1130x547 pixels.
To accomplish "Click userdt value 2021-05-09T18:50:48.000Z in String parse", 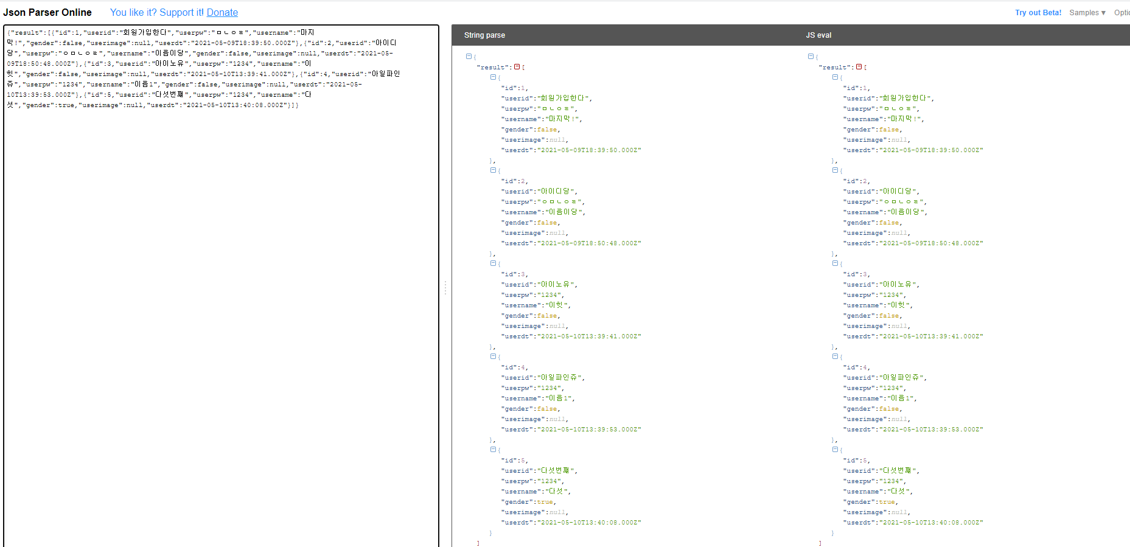I will (x=589, y=243).
